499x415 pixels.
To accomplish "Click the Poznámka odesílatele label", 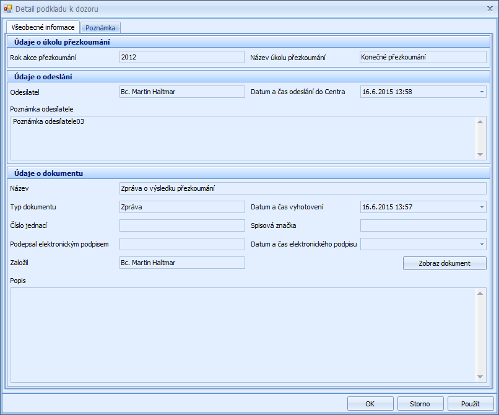I will 41,109.
